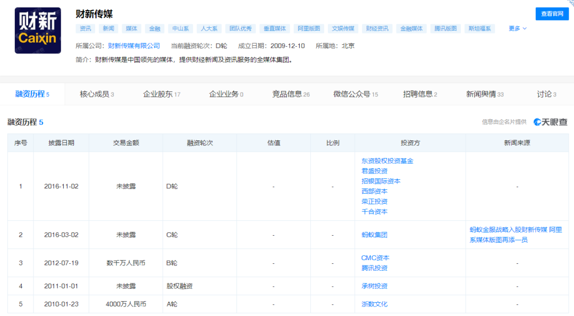The height and width of the screenshot is (316, 574).
Task: Click the 承树投资 investor link
Action: (x=374, y=286)
